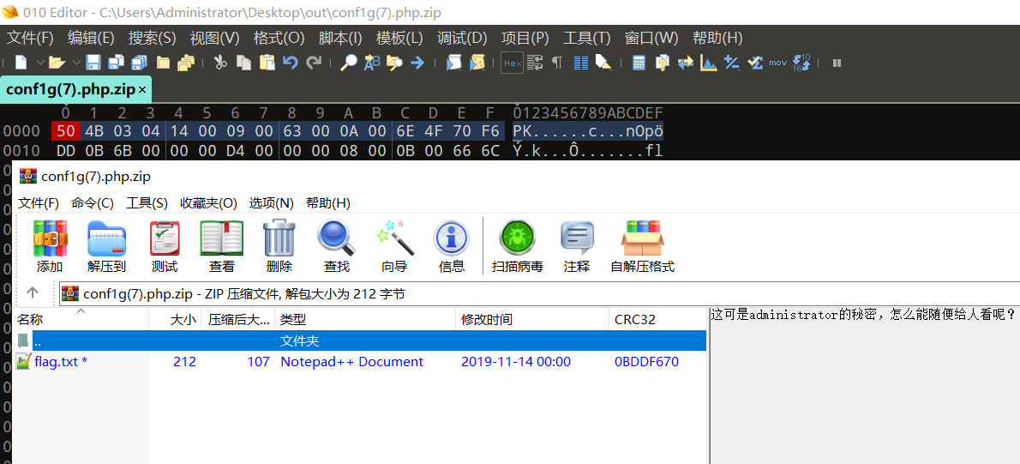
Task: Select the conf1g(7).php.zip file tab
Action: tap(69, 88)
